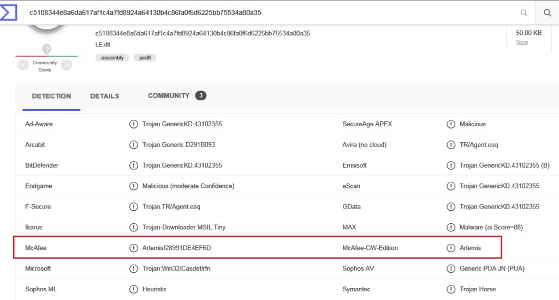Click the alert icon for Ikarus detection
Viewport: 559px width, 300px height.
click(133, 227)
